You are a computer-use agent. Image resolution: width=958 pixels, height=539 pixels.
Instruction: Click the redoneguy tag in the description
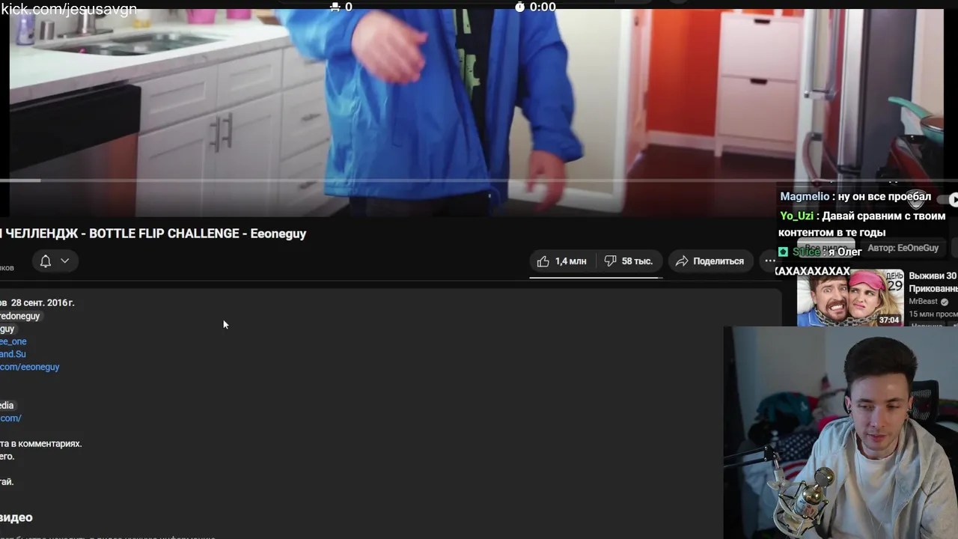coord(20,316)
